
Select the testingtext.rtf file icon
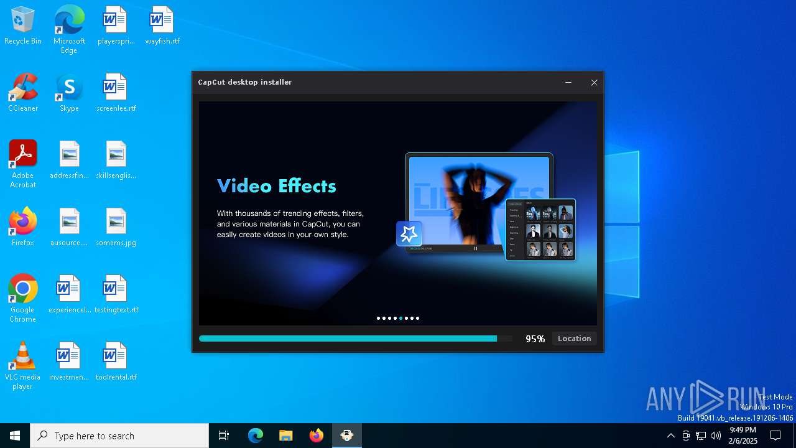[116, 294]
